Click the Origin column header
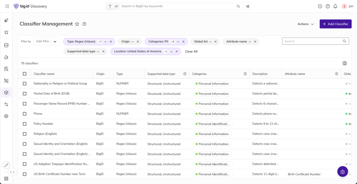This screenshot has height=184, width=357. pos(100,74)
